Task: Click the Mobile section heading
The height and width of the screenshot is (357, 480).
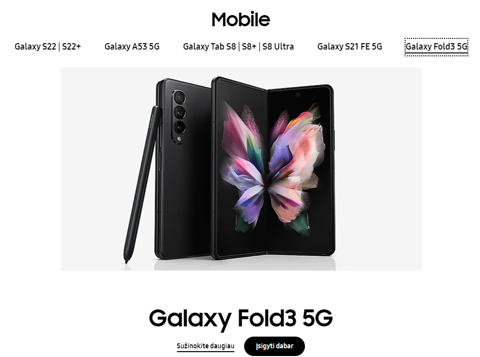Action: pos(241,19)
